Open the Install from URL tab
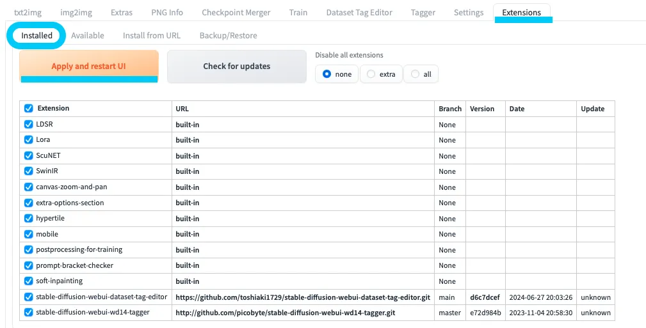This screenshot has height=328, width=646. [152, 36]
